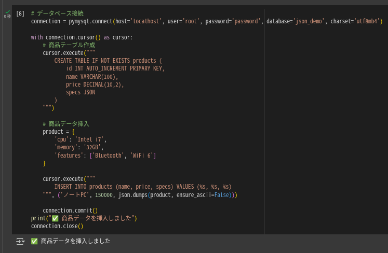This screenshot has width=388, height=253.
Task: Click the 'localhost' host string
Action: pyautogui.click(x=146, y=21)
